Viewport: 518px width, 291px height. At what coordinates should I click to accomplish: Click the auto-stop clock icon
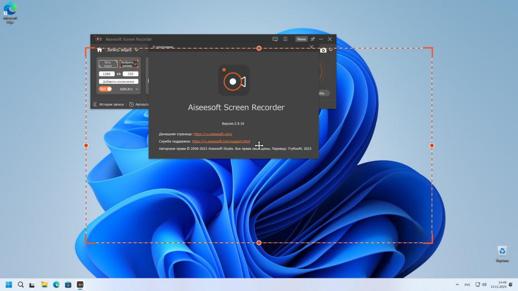132,104
